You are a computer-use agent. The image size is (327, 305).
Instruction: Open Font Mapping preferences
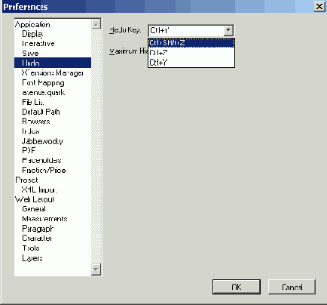pos(43,83)
